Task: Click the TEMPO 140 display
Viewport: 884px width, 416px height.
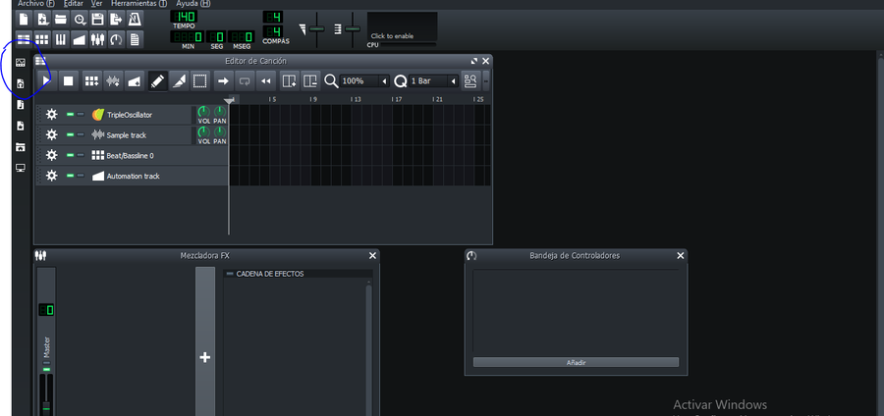Action: tap(184, 17)
